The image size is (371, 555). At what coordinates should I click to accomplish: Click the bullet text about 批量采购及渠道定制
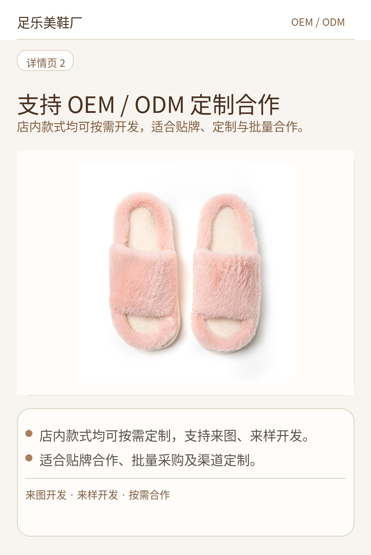148,460
